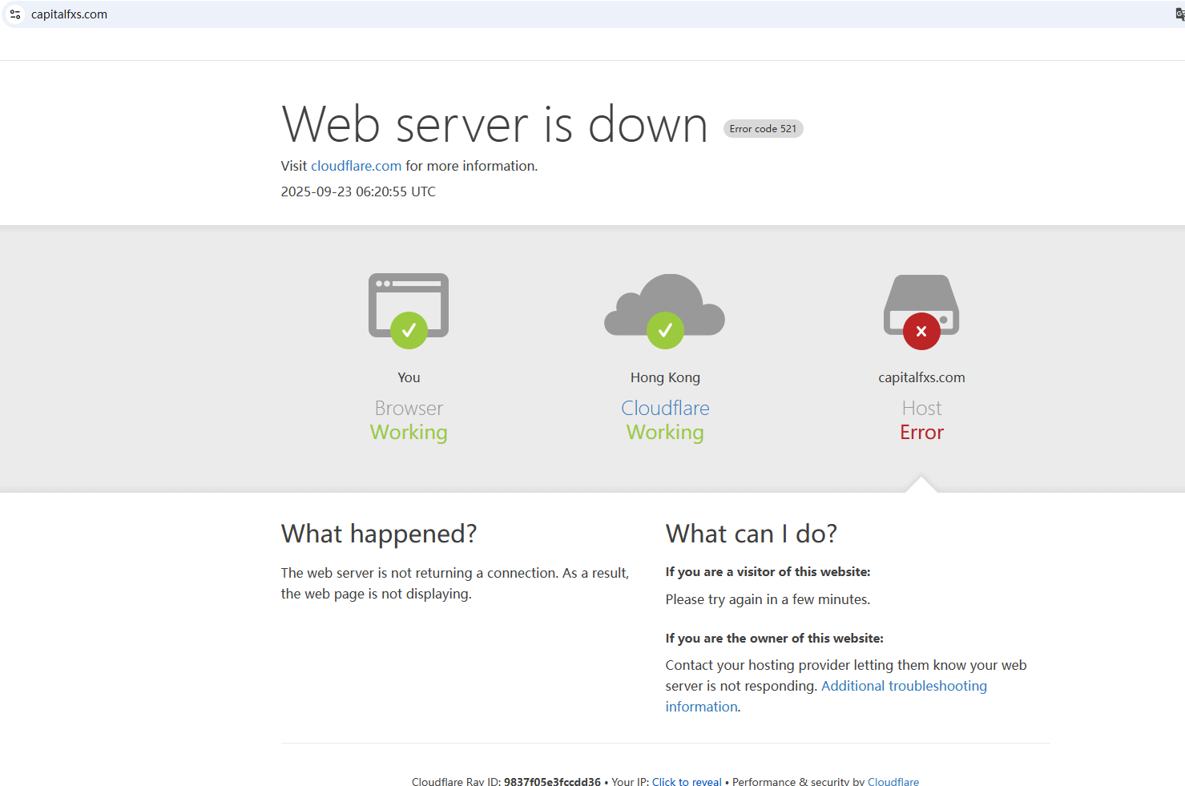Image resolution: width=1185 pixels, height=786 pixels.
Task: Click 'Working' status beneath Cloudflare
Action: (665, 433)
